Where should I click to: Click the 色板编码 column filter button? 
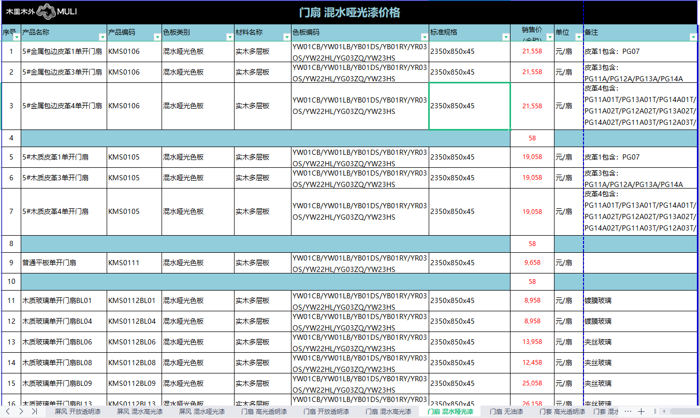pos(424,37)
